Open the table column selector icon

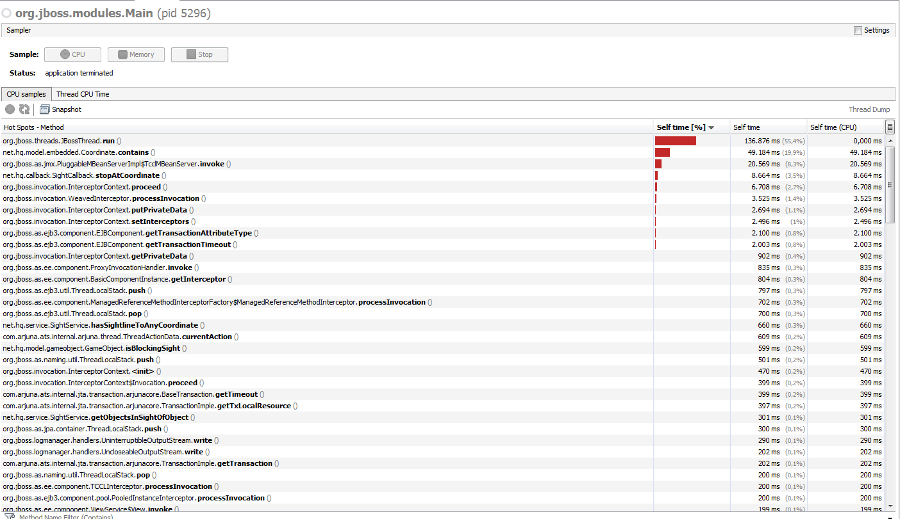click(890, 126)
